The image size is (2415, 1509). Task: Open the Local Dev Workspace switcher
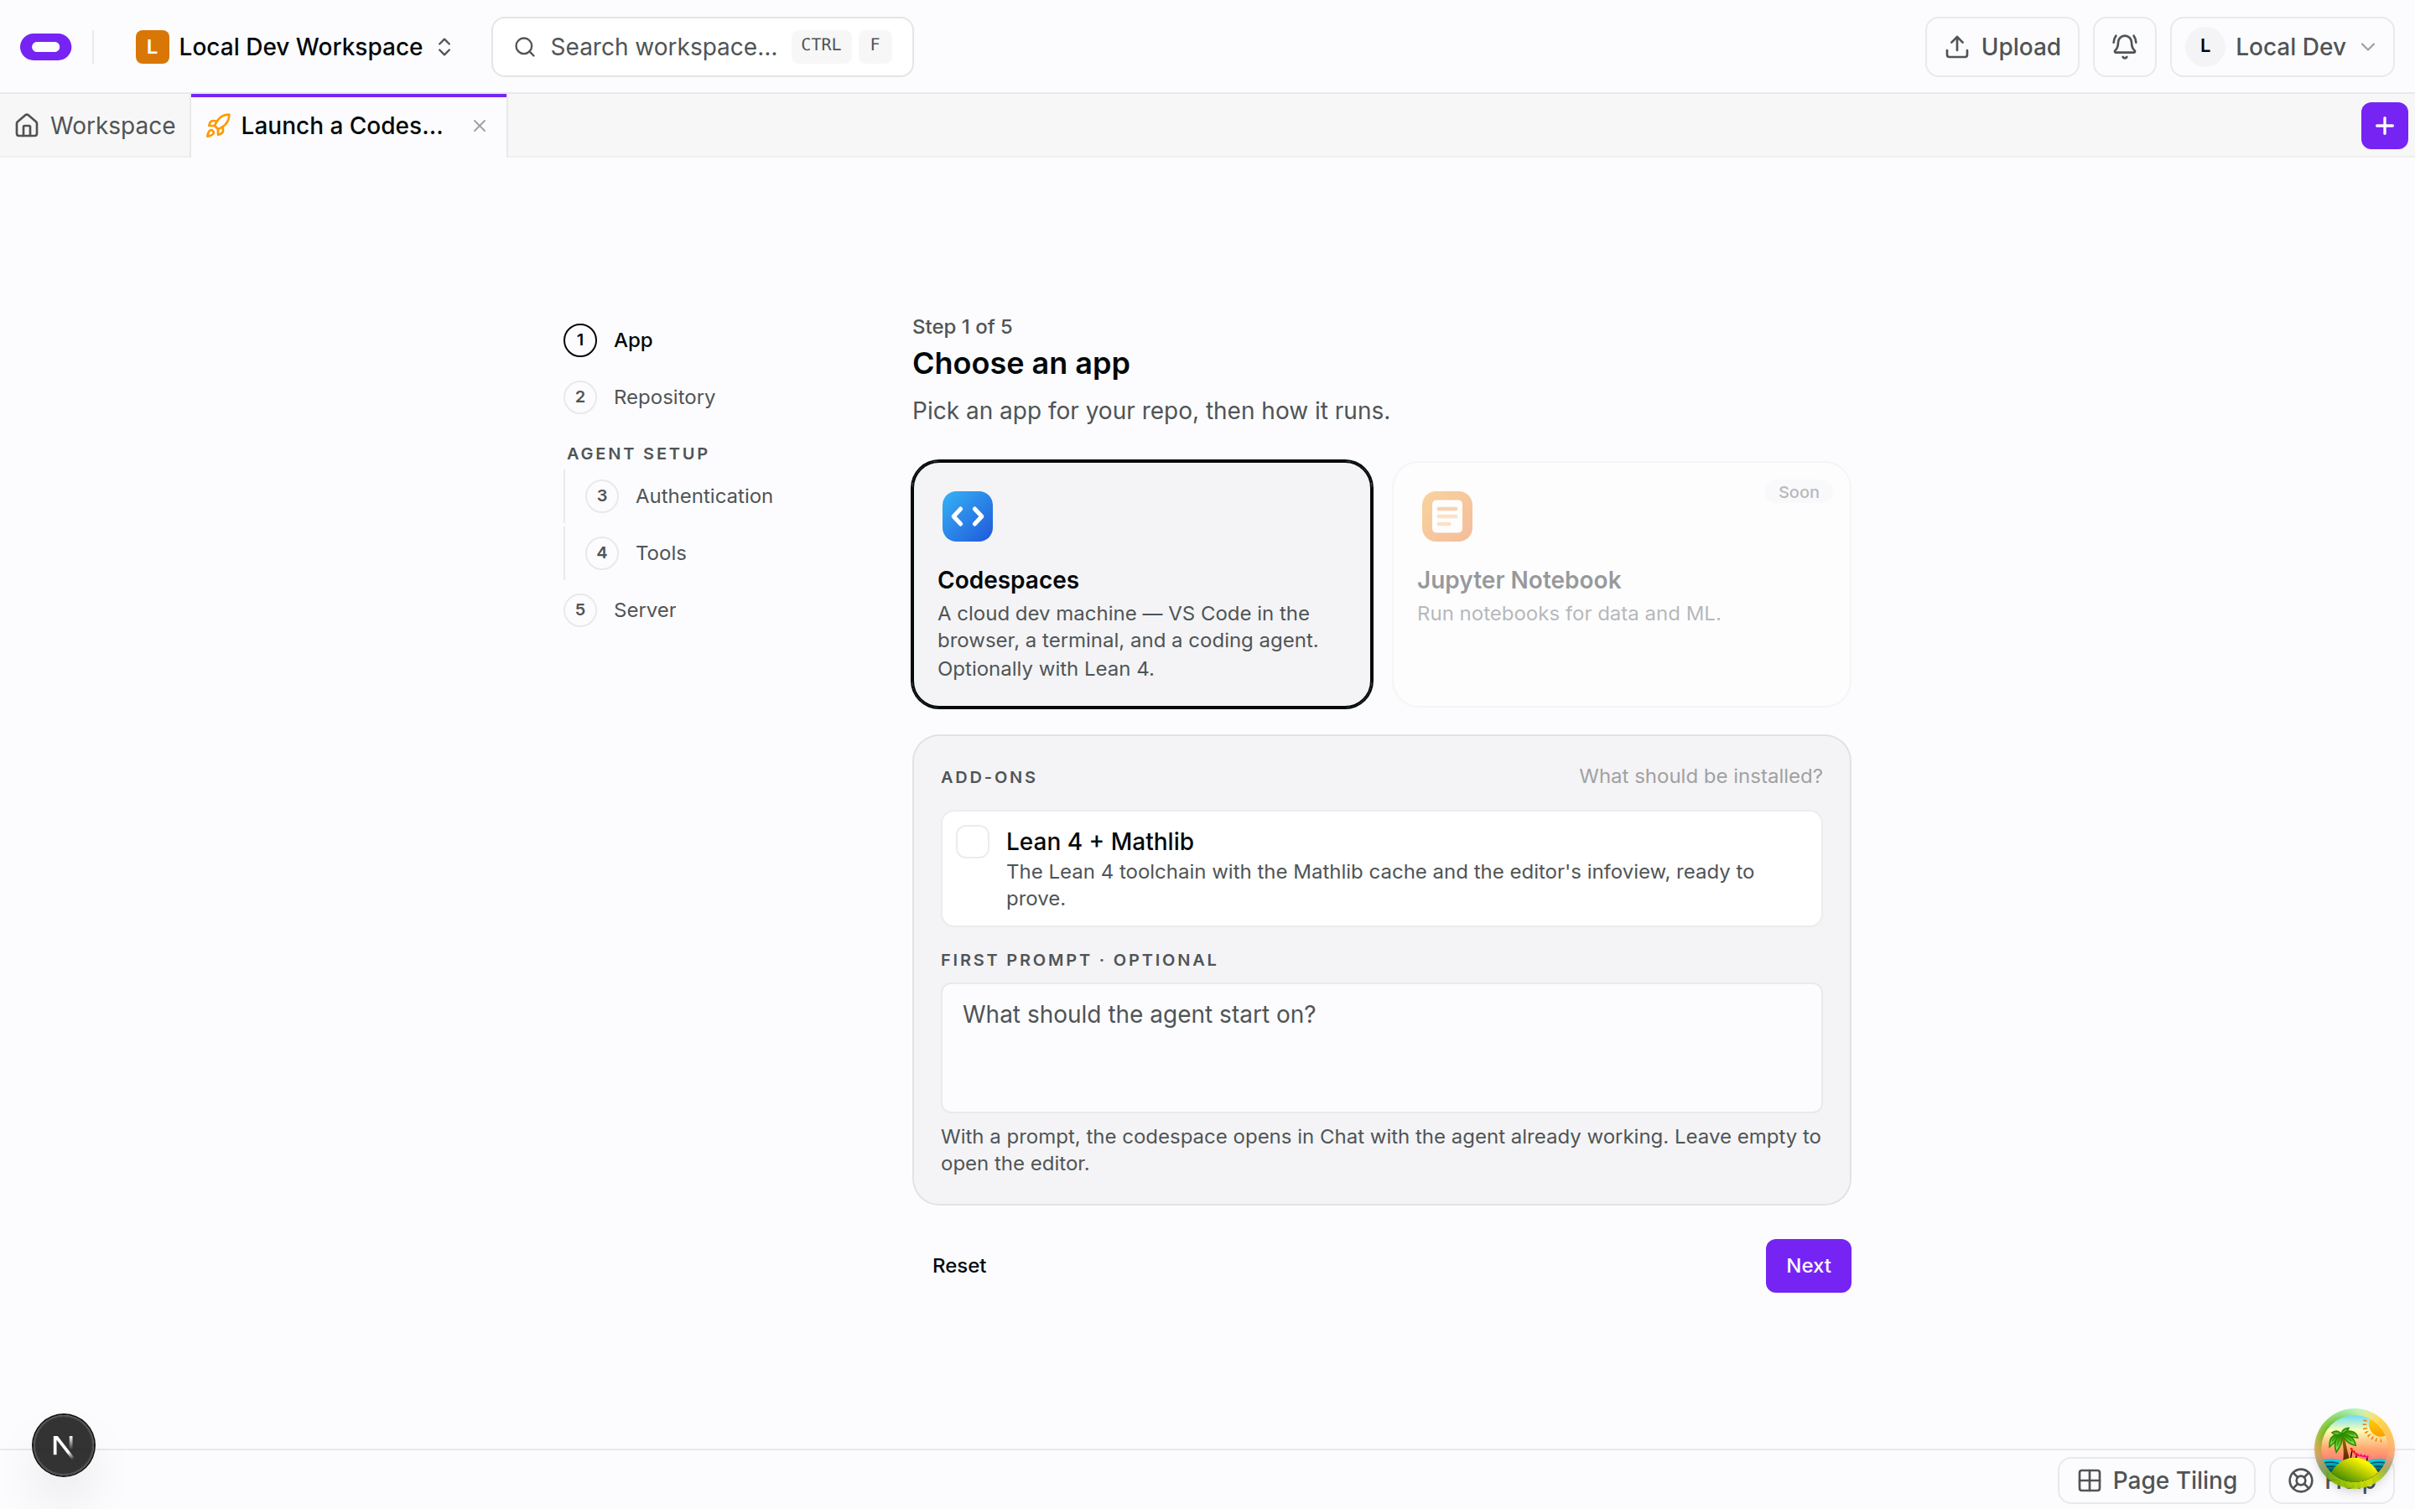[295, 47]
